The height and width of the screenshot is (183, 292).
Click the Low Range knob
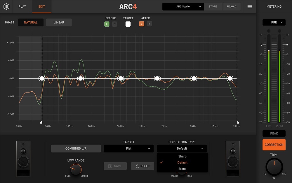click(x=76, y=169)
